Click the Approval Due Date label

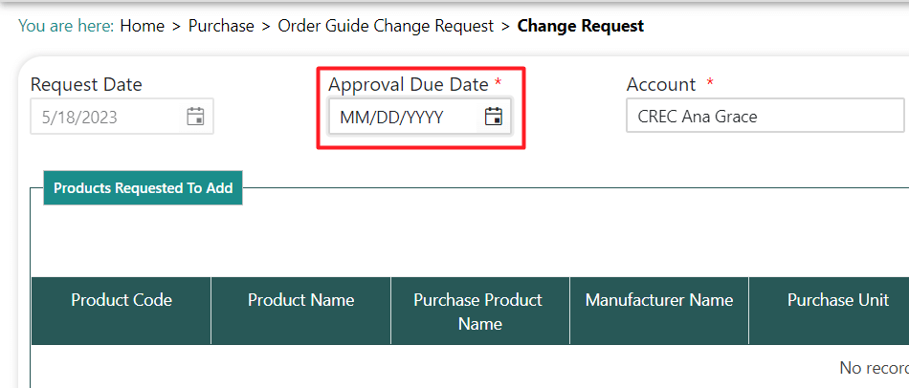(x=409, y=84)
